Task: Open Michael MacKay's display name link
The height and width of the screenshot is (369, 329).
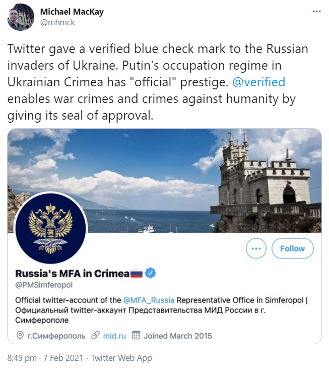Action: click(71, 12)
